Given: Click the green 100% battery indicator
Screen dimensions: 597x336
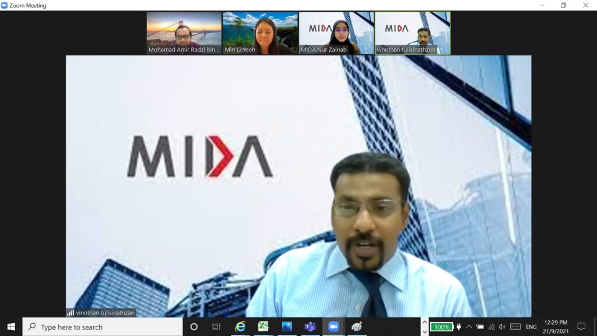Looking at the screenshot, I should tap(440, 328).
